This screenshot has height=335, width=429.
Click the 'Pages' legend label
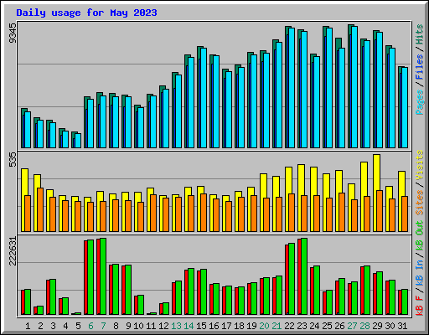pyautogui.click(x=420, y=102)
